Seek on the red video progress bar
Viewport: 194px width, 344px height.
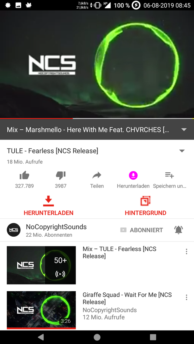(97, 118)
